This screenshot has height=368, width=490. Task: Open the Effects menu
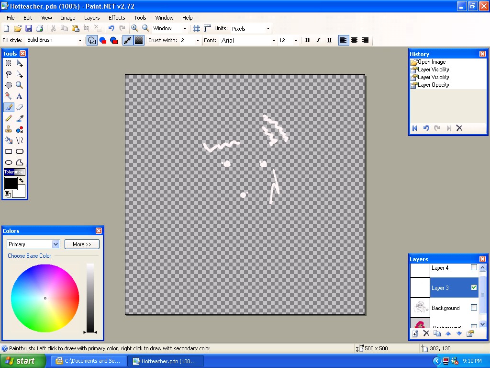tap(117, 18)
